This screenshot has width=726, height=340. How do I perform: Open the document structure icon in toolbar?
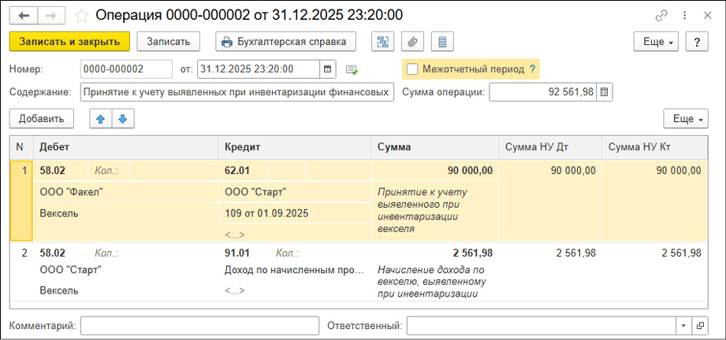(384, 42)
